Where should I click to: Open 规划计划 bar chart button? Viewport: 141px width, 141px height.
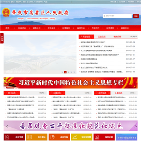tap(104, 137)
